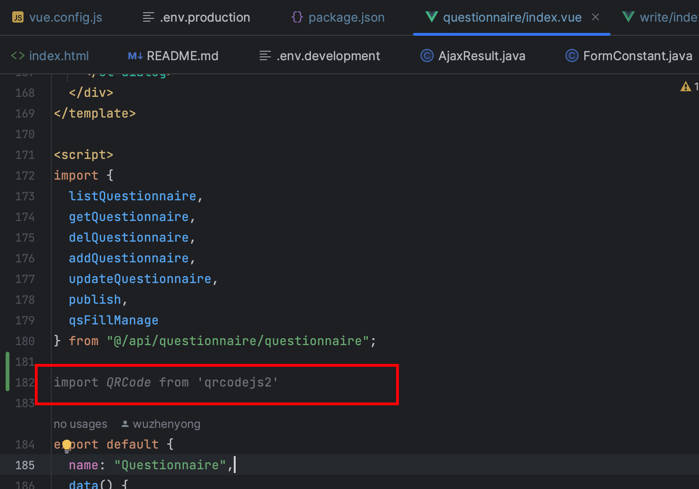The width and height of the screenshot is (699, 489).
Task: Click the "Questionnaire" name string
Action: [170, 465]
